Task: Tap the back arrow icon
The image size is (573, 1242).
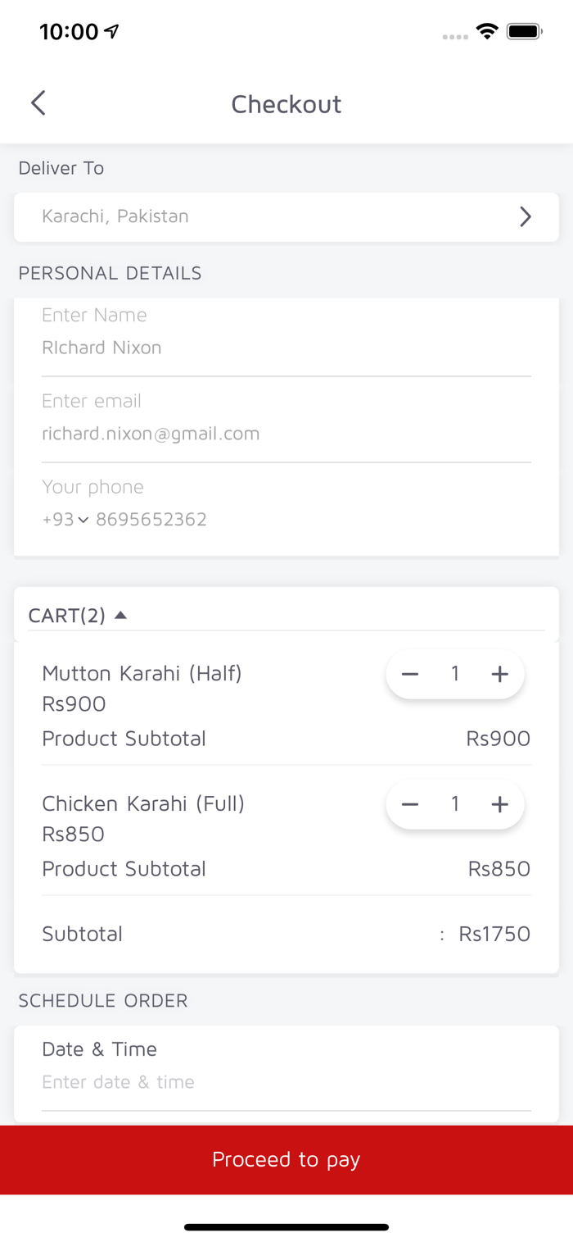Action: click(38, 103)
